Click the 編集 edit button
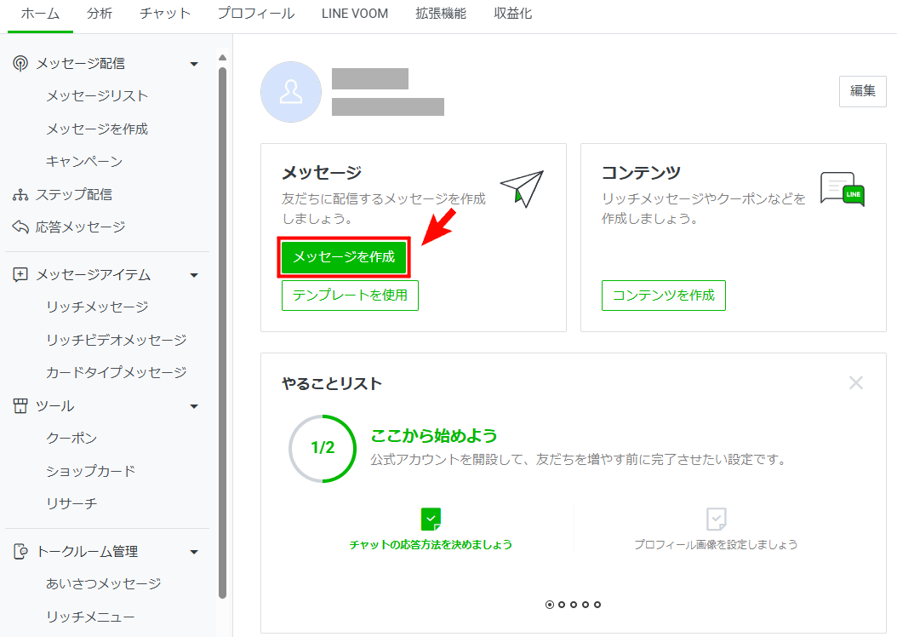Image resolution: width=897 pixels, height=637 pixels. click(862, 91)
